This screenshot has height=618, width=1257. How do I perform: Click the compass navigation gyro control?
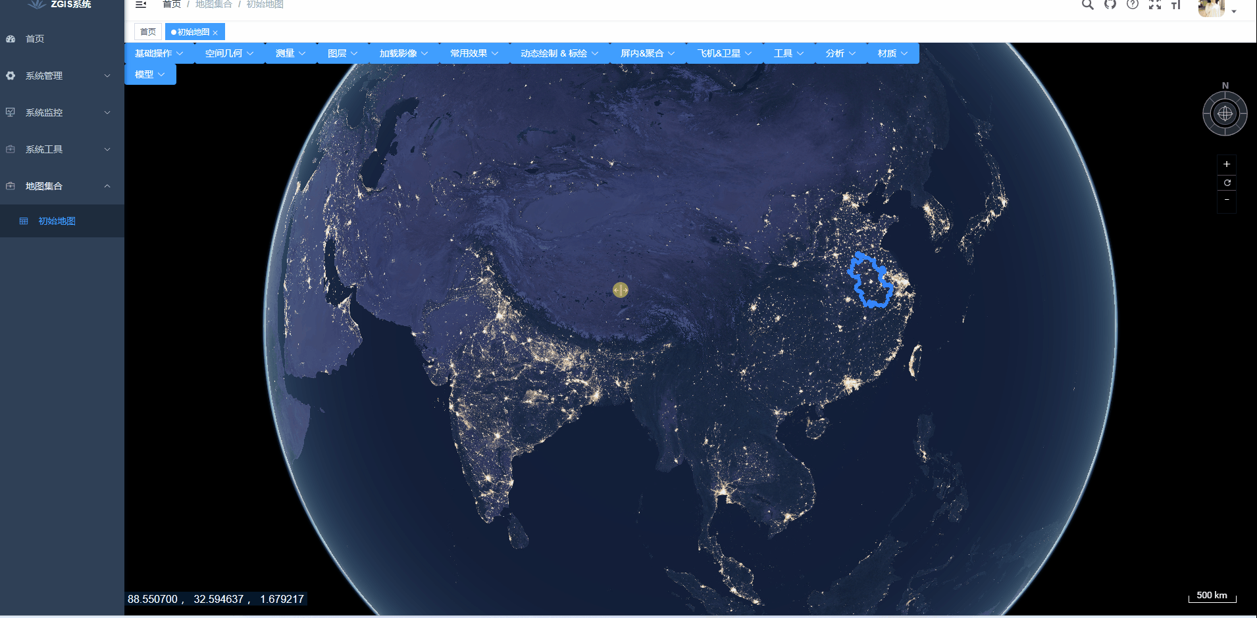(1225, 114)
